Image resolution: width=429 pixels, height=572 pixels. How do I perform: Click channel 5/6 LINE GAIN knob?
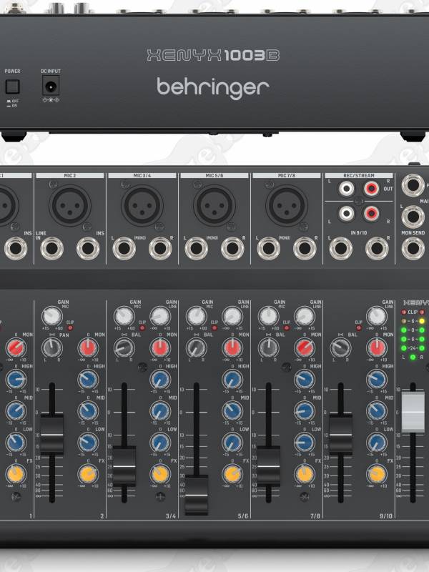232,316
